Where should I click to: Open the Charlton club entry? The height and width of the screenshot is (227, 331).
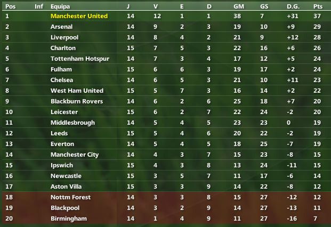pos(63,48)
